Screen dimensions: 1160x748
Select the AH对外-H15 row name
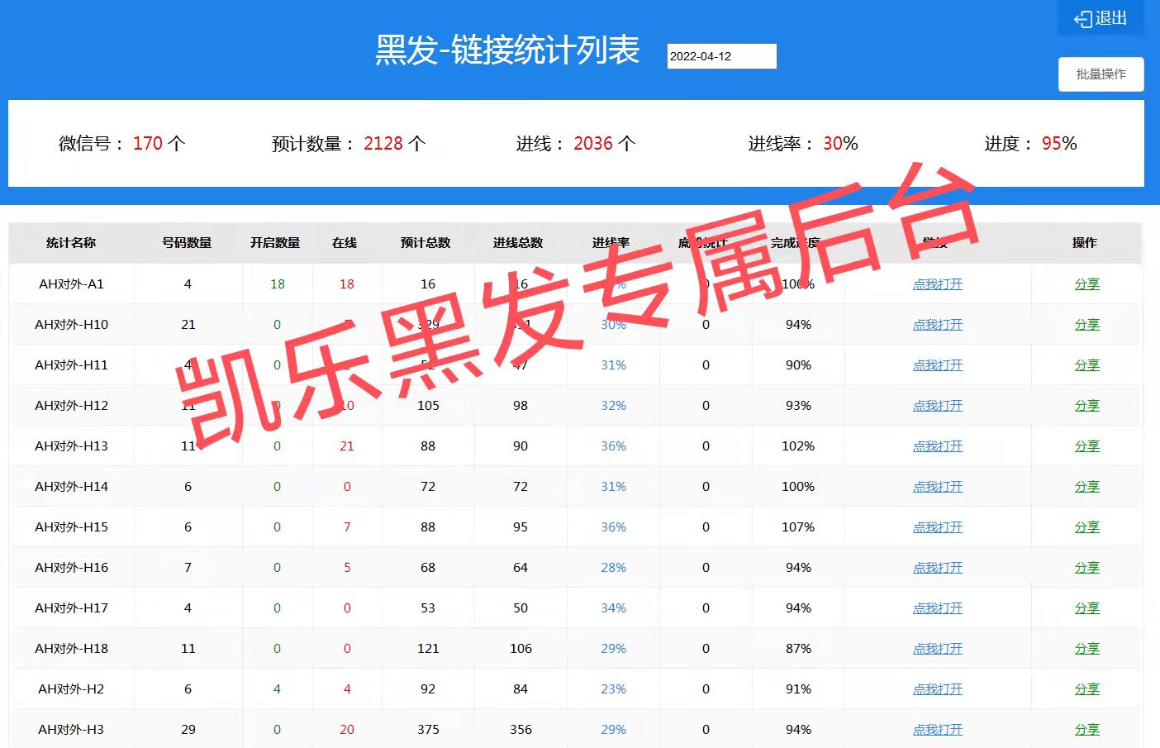(71, 527)
